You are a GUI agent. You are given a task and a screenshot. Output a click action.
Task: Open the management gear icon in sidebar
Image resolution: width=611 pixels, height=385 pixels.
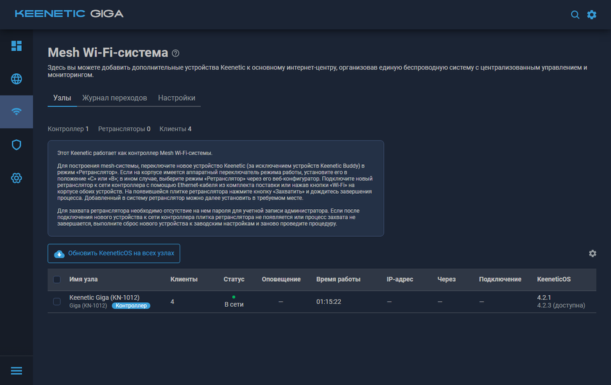17,178
